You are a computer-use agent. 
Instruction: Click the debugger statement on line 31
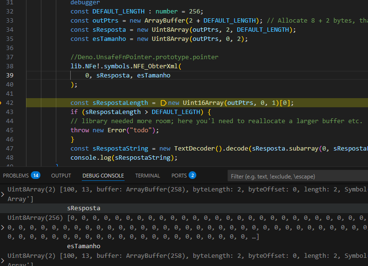coord(85,2)
